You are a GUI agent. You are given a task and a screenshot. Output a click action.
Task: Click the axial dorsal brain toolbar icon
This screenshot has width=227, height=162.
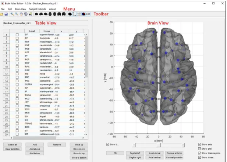click(x=50, y=14)
